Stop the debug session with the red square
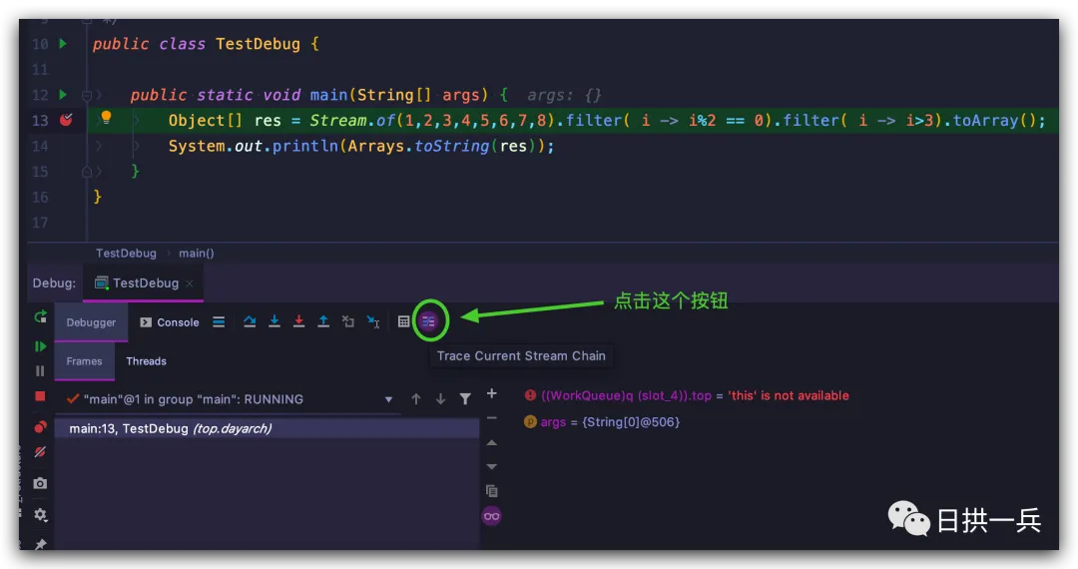The height and width of the screenshot is (569, 1078). 40,396
